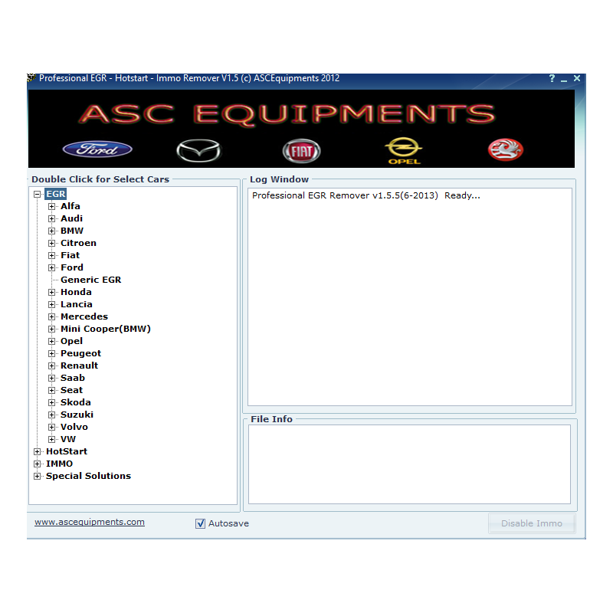Minimize the EGR Remover window
Viewport: 613px width, 613px height.
point(564,79)
